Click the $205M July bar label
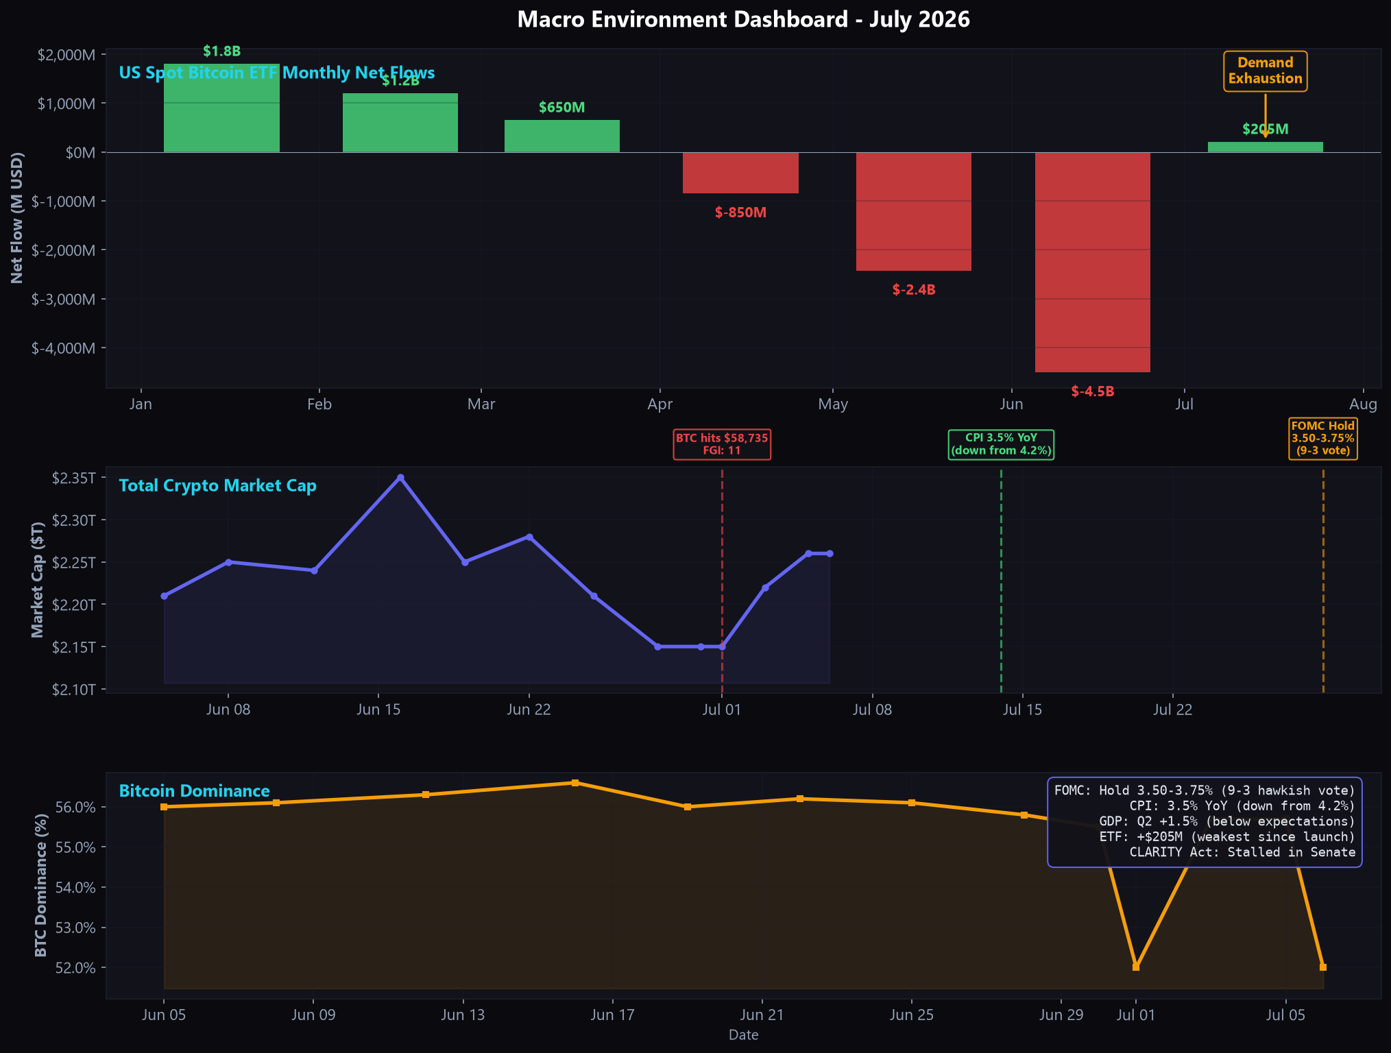1391x1053 pixels. pos(1265,129)
